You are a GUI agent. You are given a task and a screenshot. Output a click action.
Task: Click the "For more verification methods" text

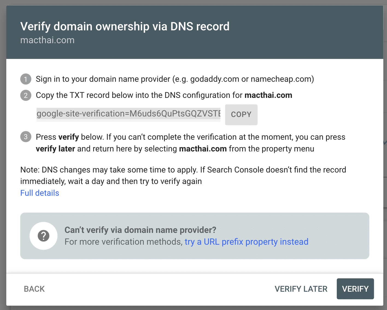[123, 242]
